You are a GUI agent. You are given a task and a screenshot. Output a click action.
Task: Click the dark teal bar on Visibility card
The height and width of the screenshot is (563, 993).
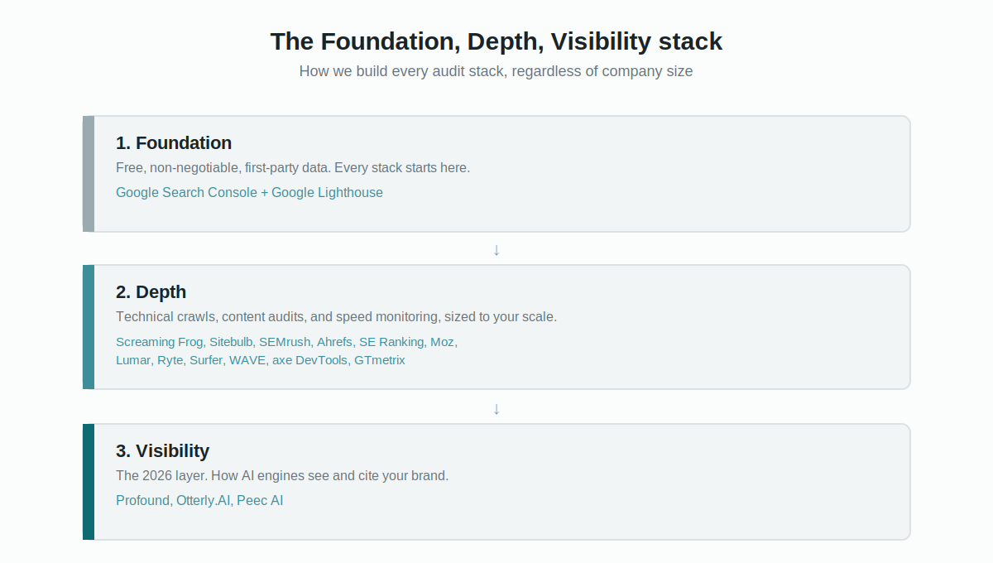coord(89,482)
